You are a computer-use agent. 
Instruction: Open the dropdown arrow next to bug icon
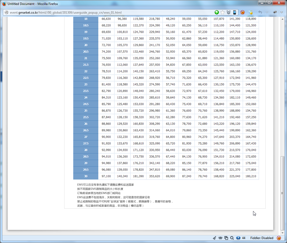(x=281, y=12)
